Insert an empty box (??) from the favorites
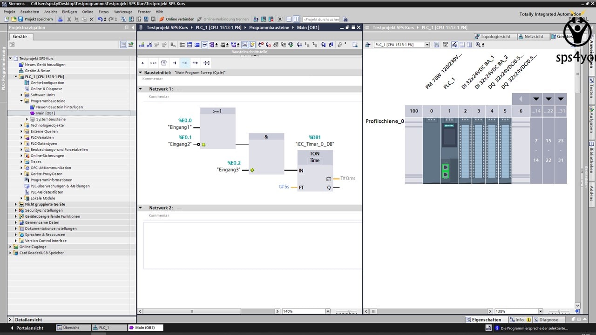This screenshot has width=596, height=335. (163, 63)
